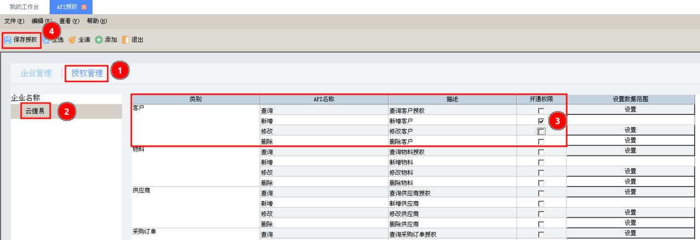Select the 供应商 category cell
700x240 pixels.
point(196,207)
